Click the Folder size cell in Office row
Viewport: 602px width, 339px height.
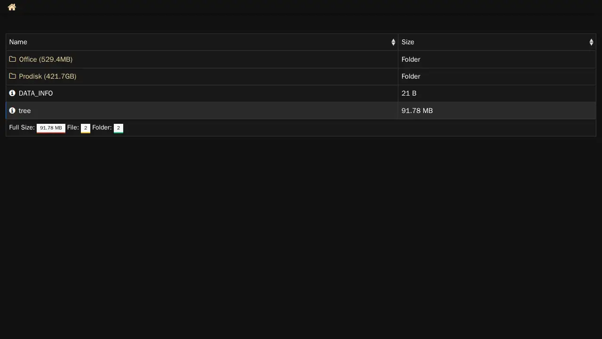coord(411,59)
